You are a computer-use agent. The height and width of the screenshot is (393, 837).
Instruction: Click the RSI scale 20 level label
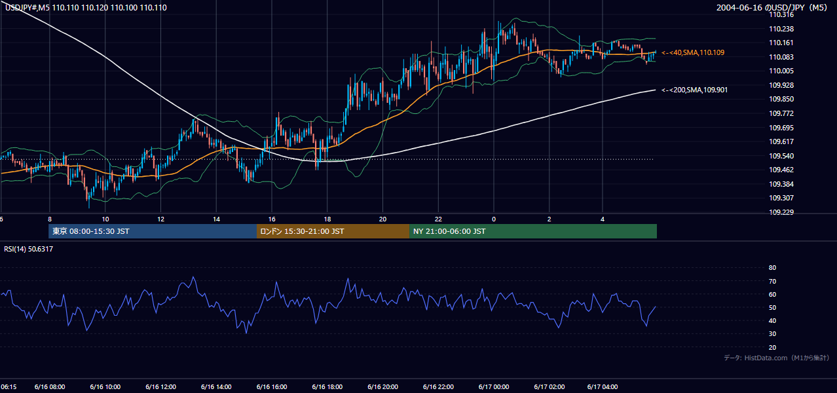[x=772, y=347]
